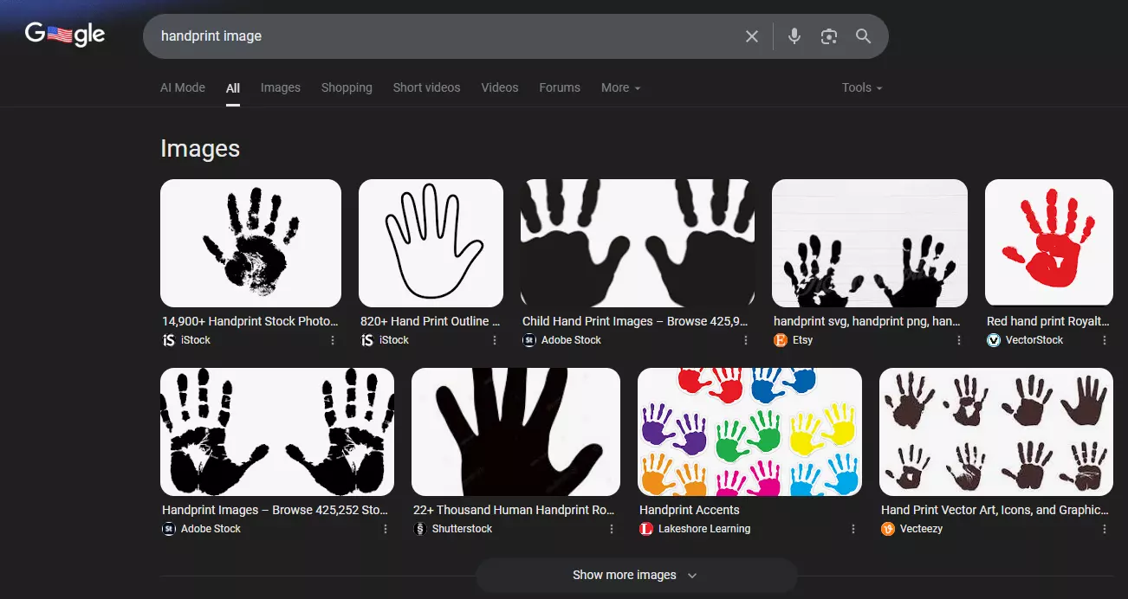
Task: Open 820+ Hand Print Outline link
Action: click(x=431, y=321)
